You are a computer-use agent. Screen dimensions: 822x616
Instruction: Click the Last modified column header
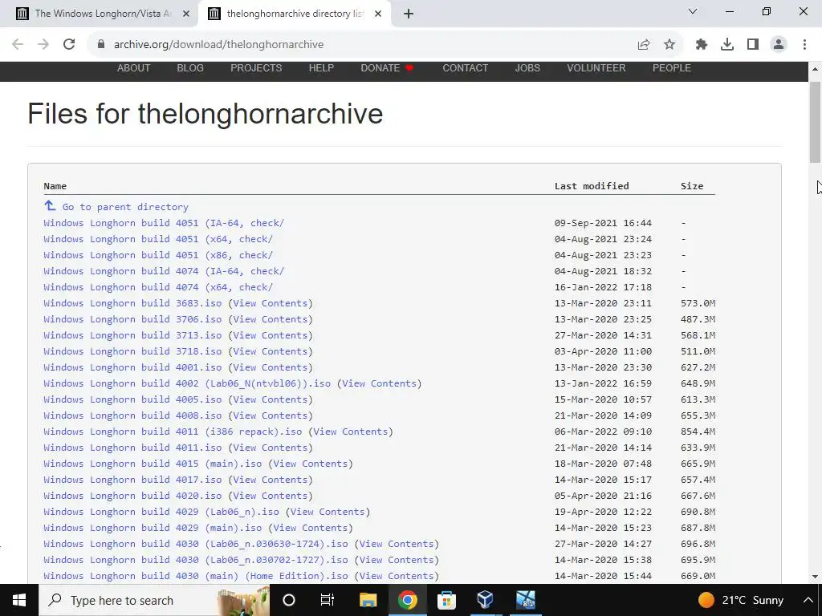click(x=592, y=186)
